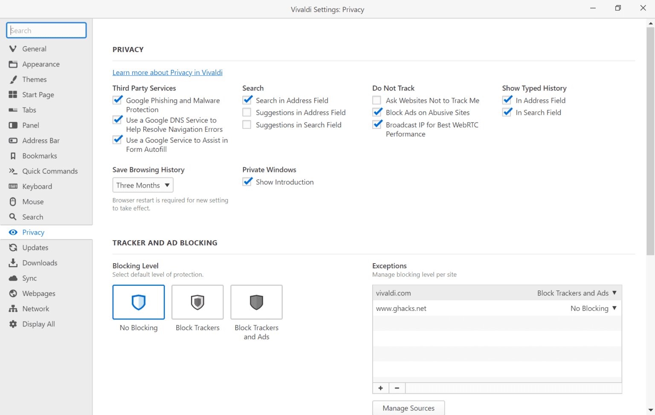Click the Keyboard icon in sidebar
This screenshot has width=655, height=415.
13,186
